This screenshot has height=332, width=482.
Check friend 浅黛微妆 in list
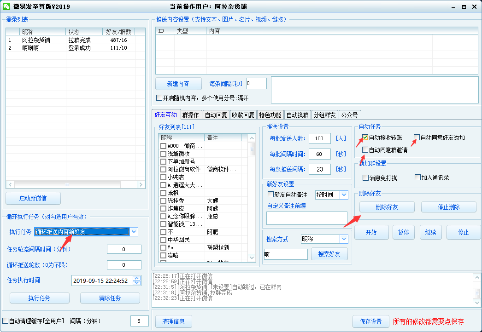tap(164, 154)
